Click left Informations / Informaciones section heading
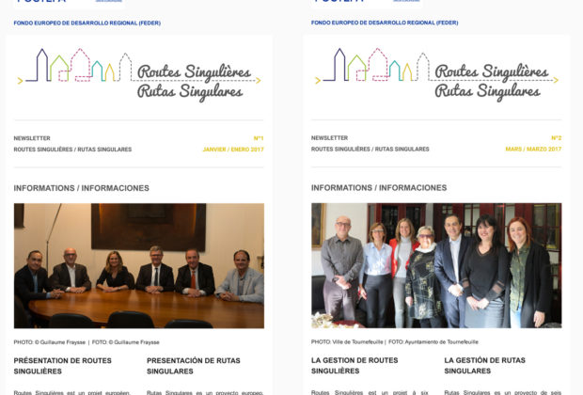The image size is (583, 395). click(x=82, y=188)
